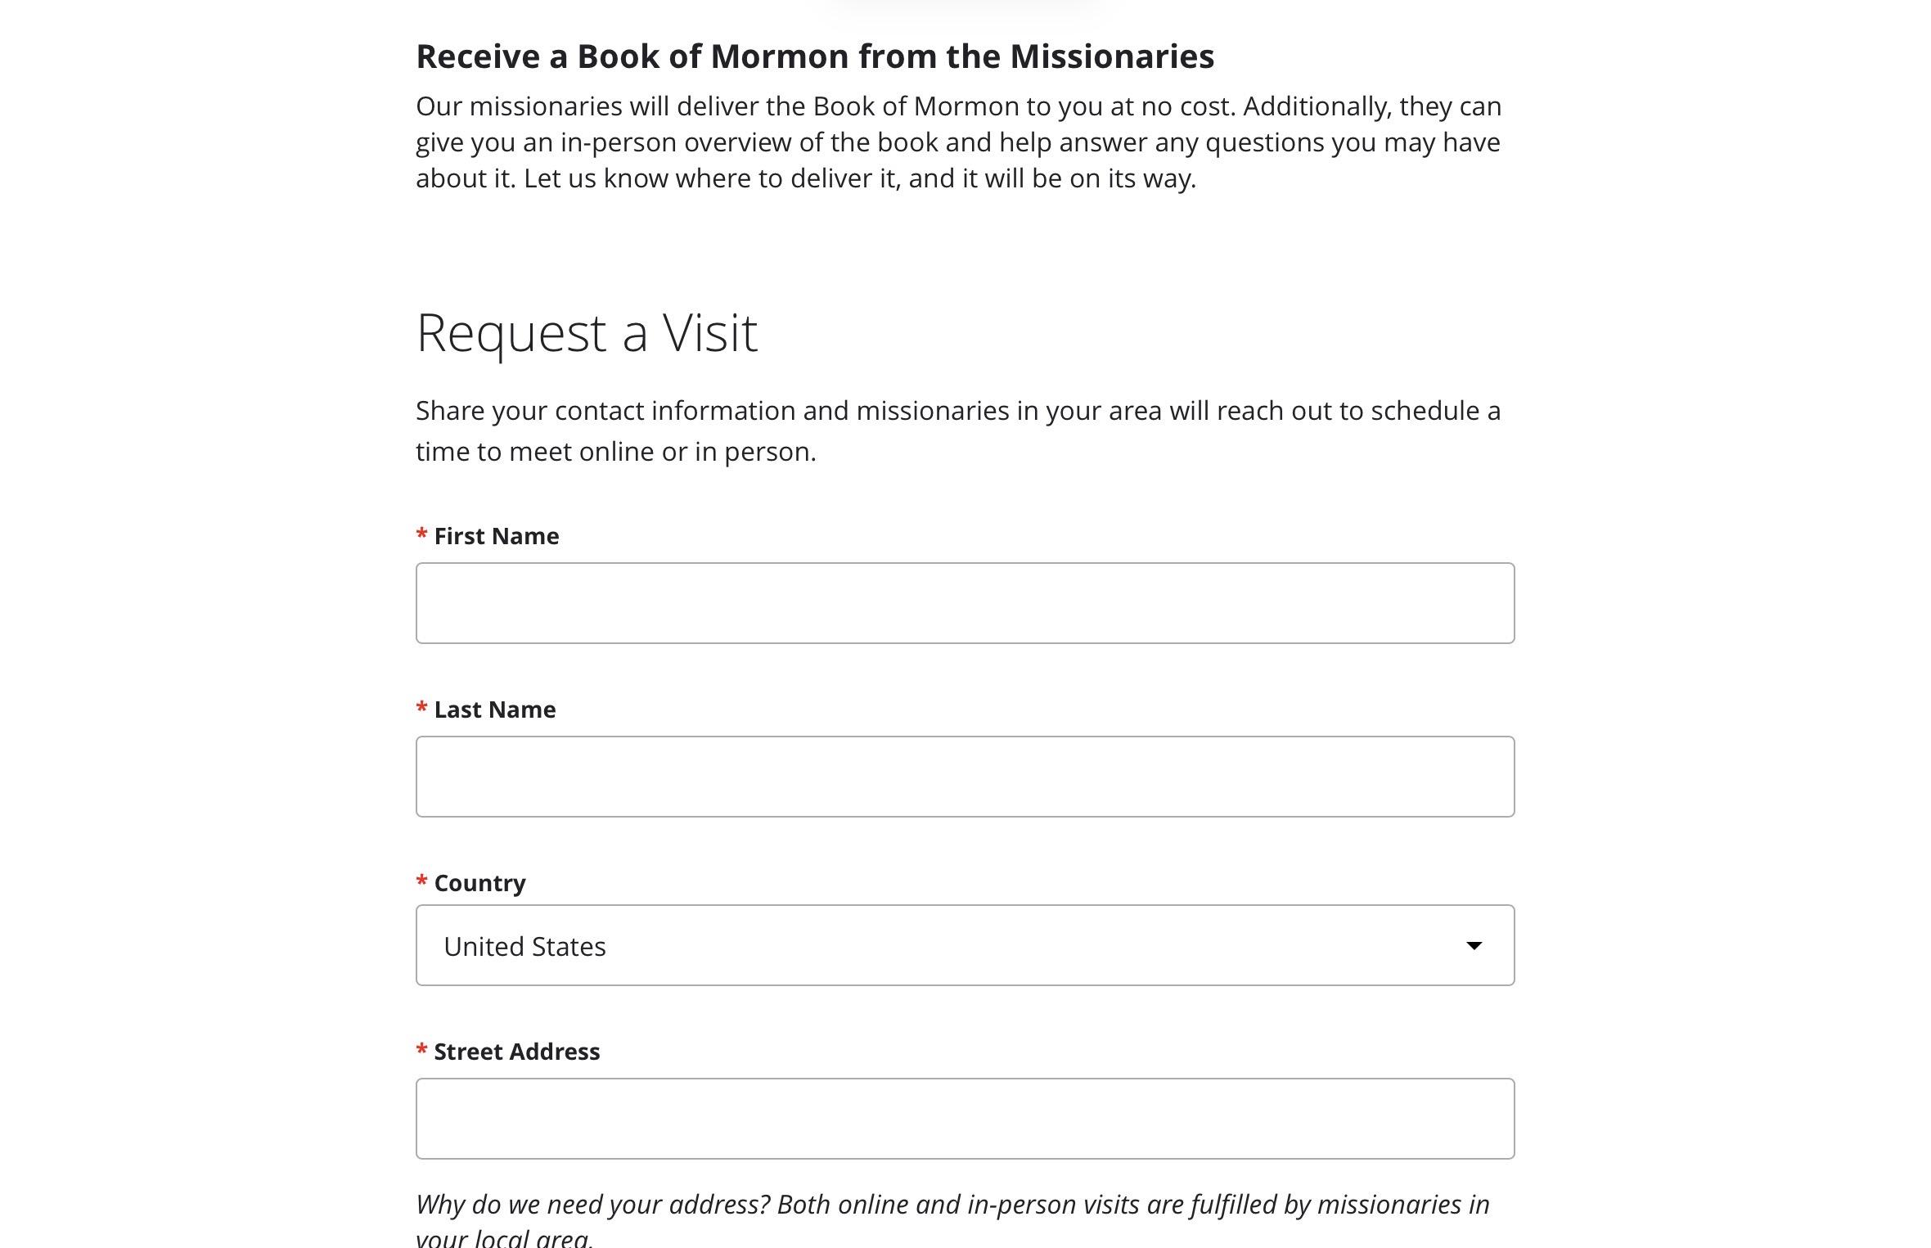Click the First Name label
This screenshot has height=1248, width=1931.
pos(497,536)
